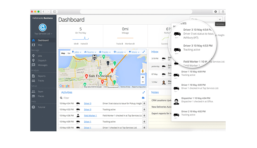Expand the Activities panel to fullscreen
This screenshot has height=148, width=257.
tap(144, 92)
